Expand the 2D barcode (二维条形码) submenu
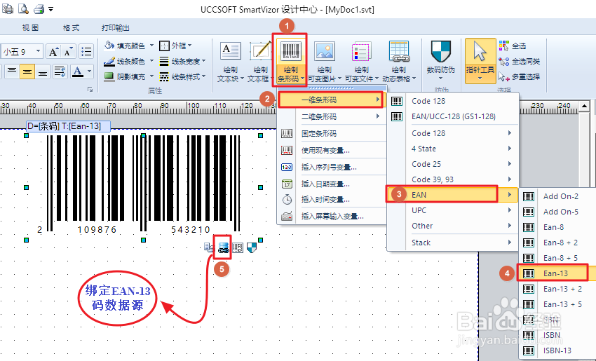The height and width of the screenshot is (361, 596). coord(332,116)
